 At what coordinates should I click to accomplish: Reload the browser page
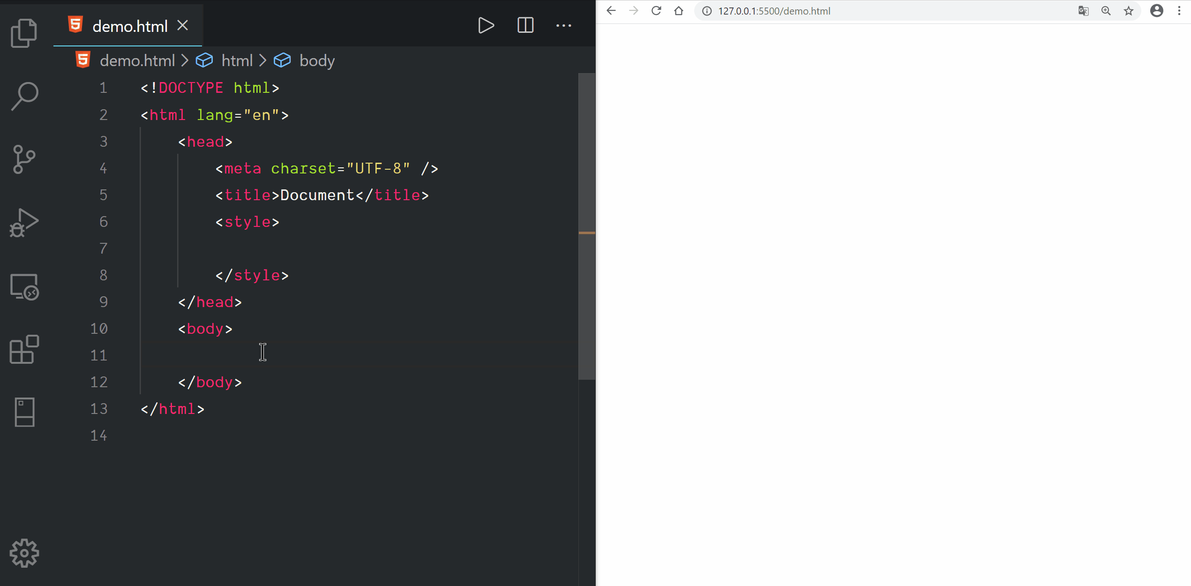tap(656, 11)
